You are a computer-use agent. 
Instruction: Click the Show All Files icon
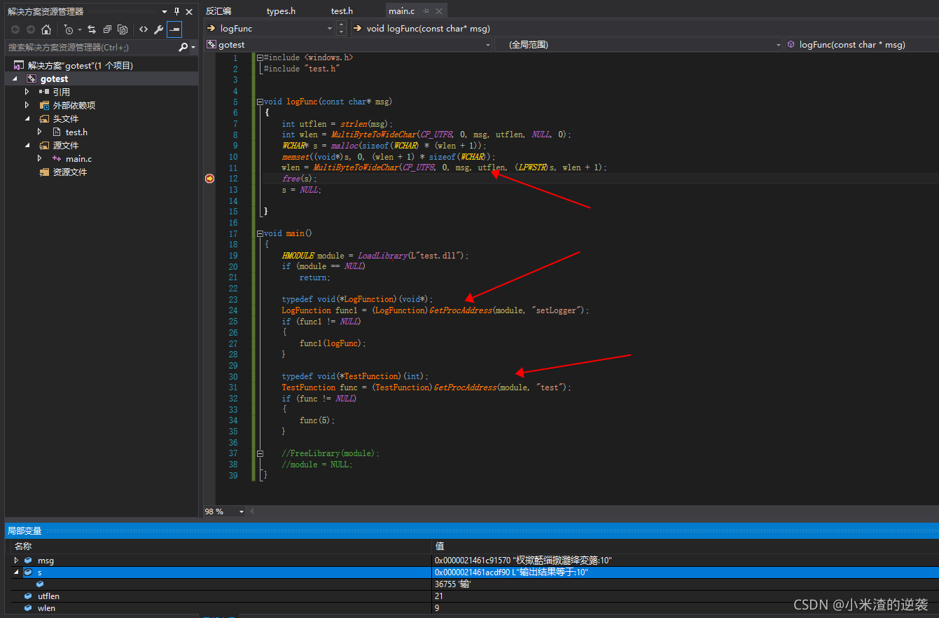tap(123, 29)
